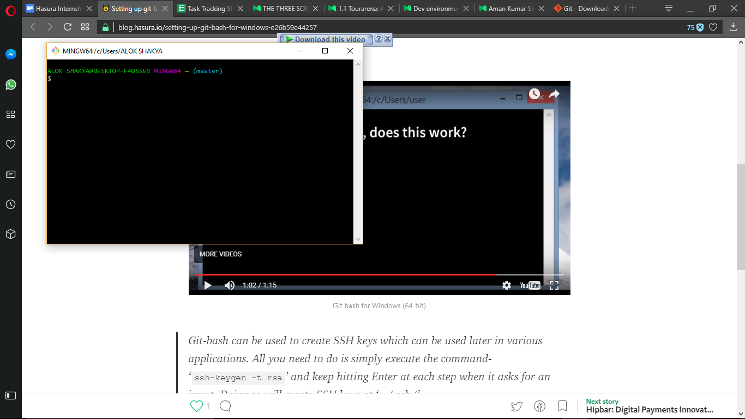
Task: Like the article with the green heart
Action: 196,406
